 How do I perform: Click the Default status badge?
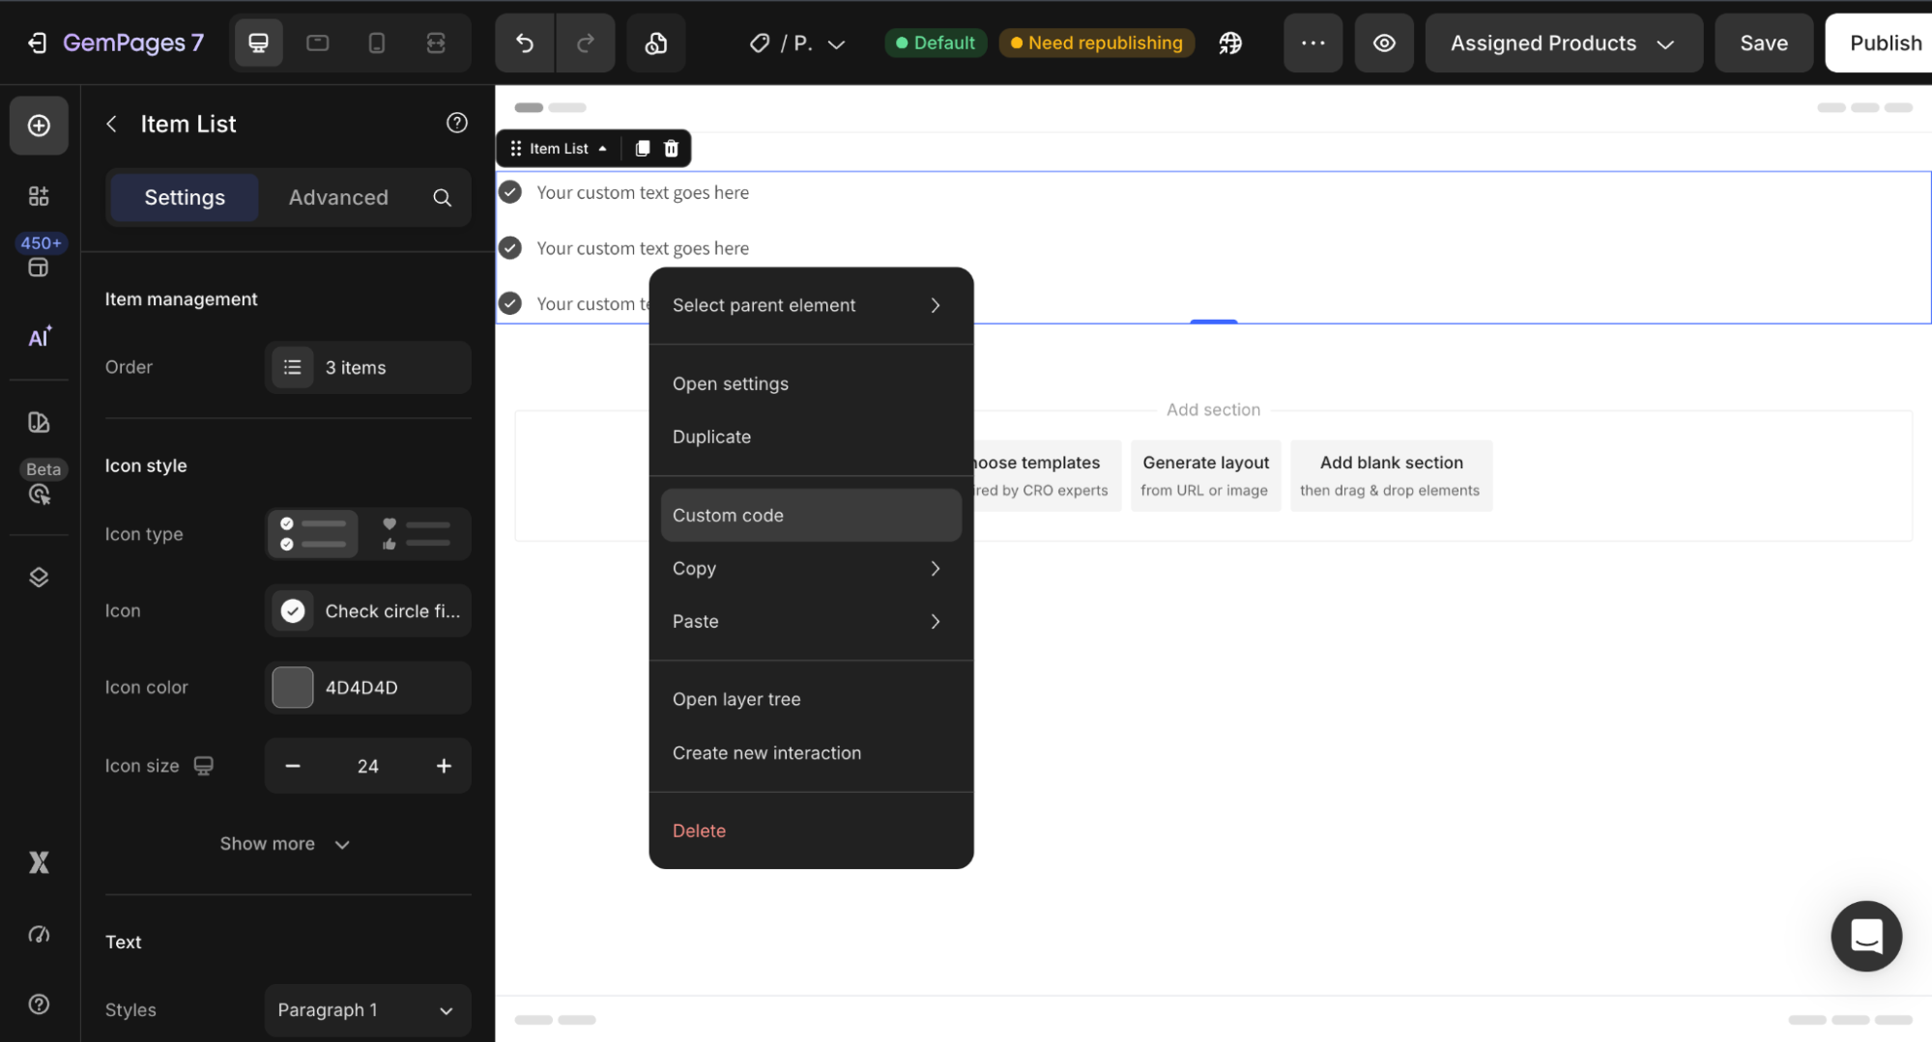pos(935,42)
